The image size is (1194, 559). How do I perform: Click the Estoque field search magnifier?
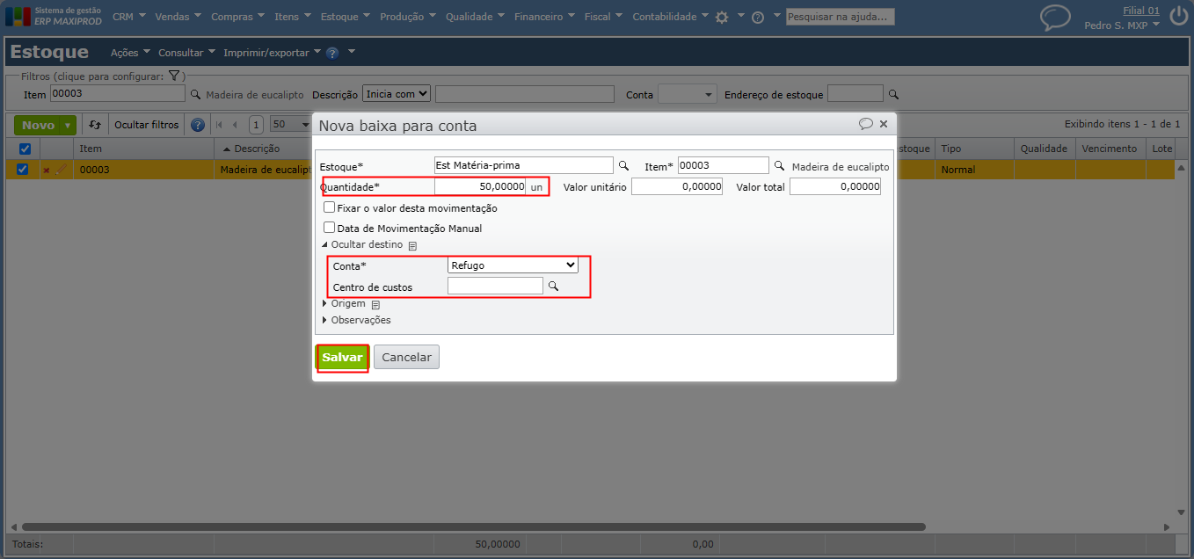pos(624,165)
